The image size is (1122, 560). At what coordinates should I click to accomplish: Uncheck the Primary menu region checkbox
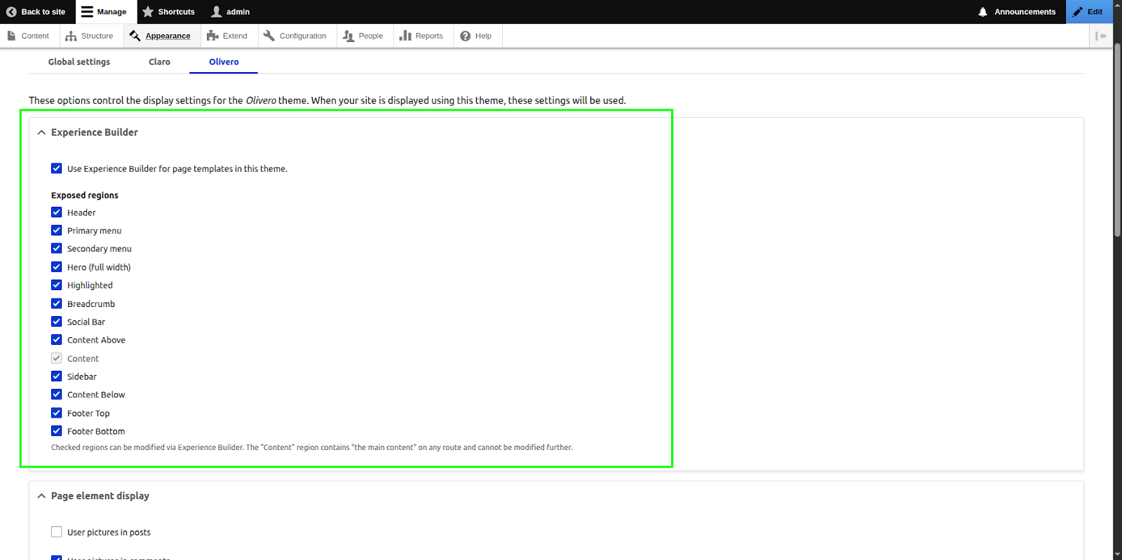57,231
